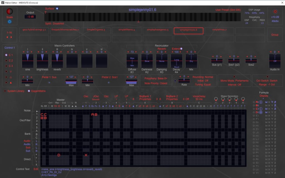Image resolution: width=285 pixels, height=178 pixels.
Task: Toggle the Surface indicator
Action: [57, 9]
